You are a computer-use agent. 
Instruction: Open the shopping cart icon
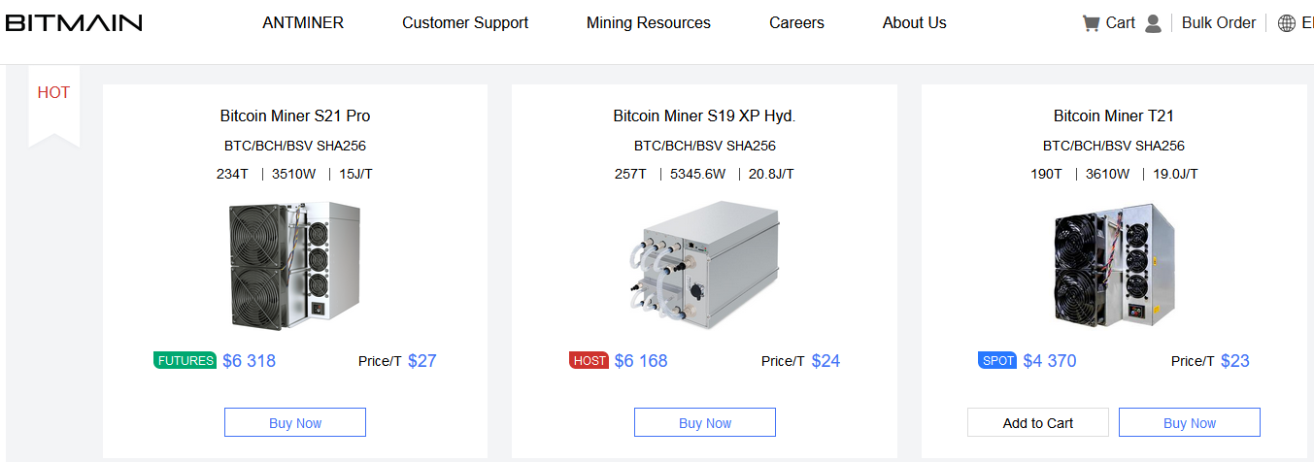tap(1092, 23)
